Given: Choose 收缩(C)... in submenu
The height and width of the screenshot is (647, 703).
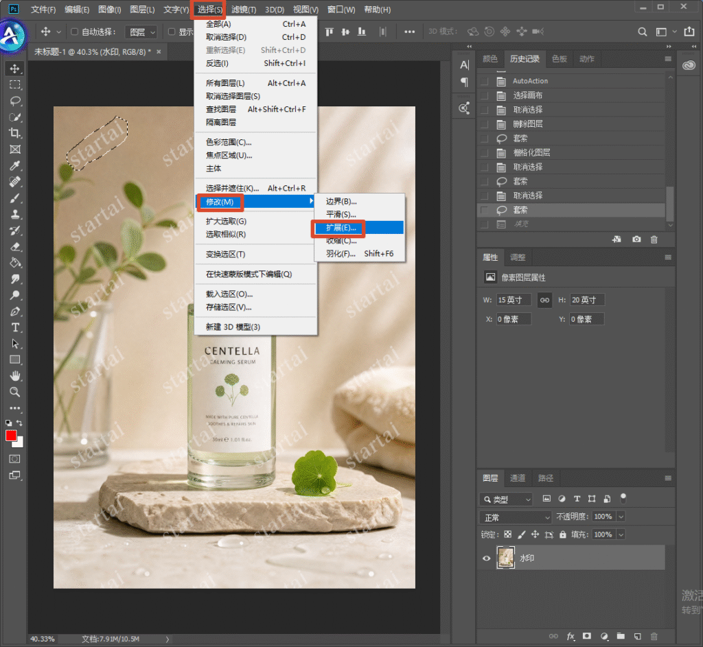Looking at the screenshot, I should (359, 241).
